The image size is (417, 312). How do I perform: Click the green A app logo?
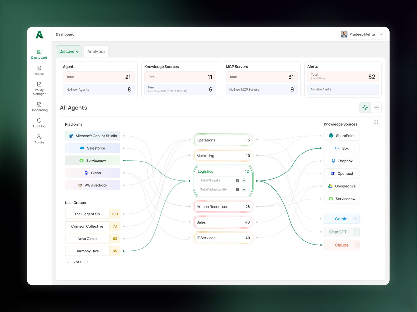[39, 35]
